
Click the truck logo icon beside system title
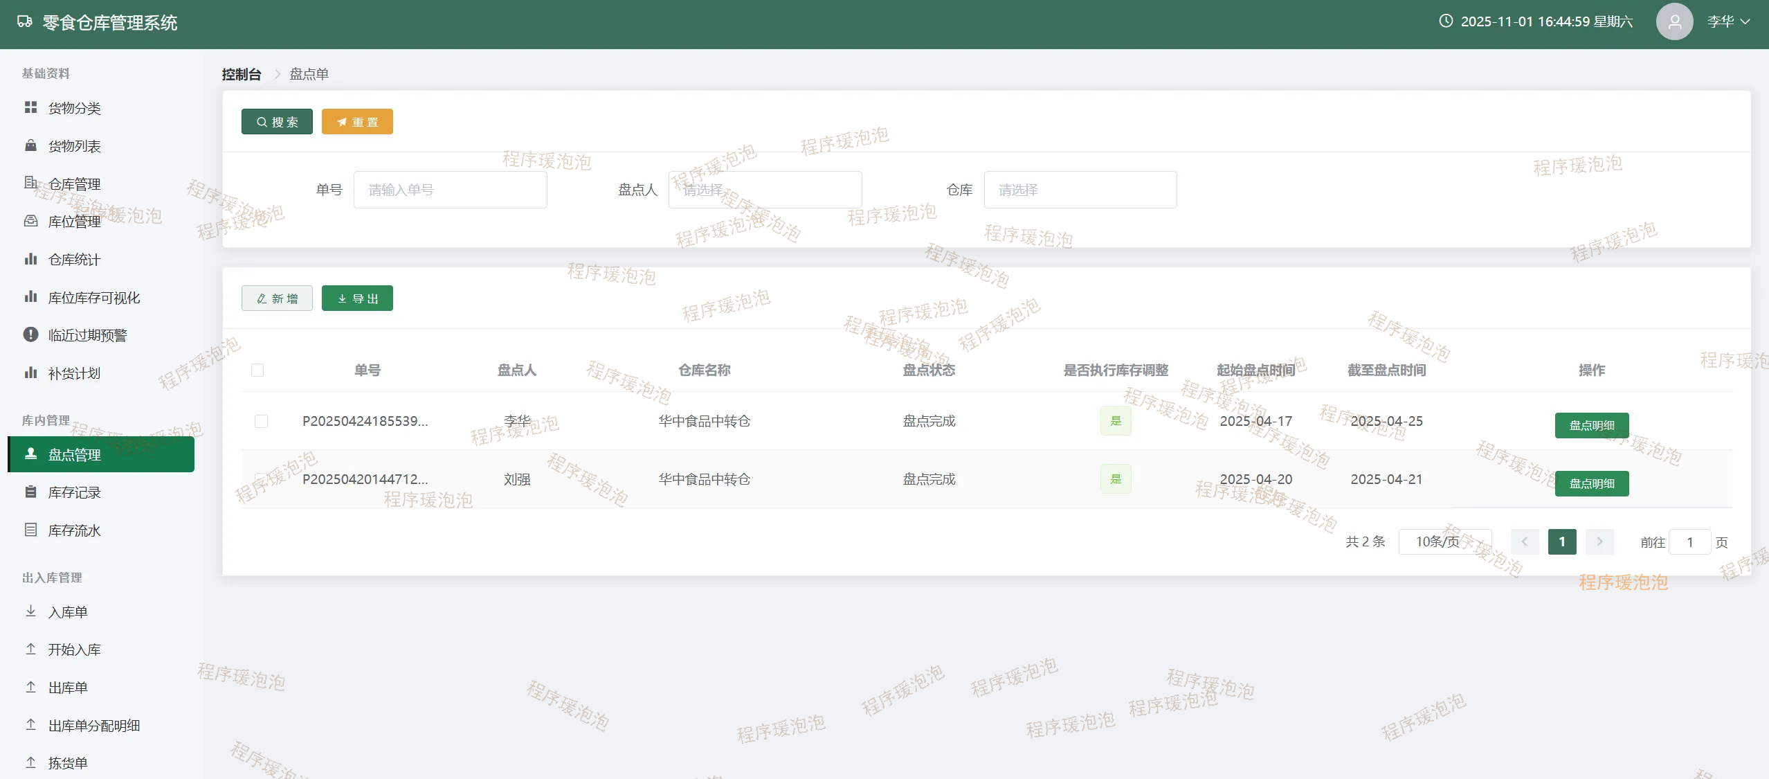coord(25,21)
